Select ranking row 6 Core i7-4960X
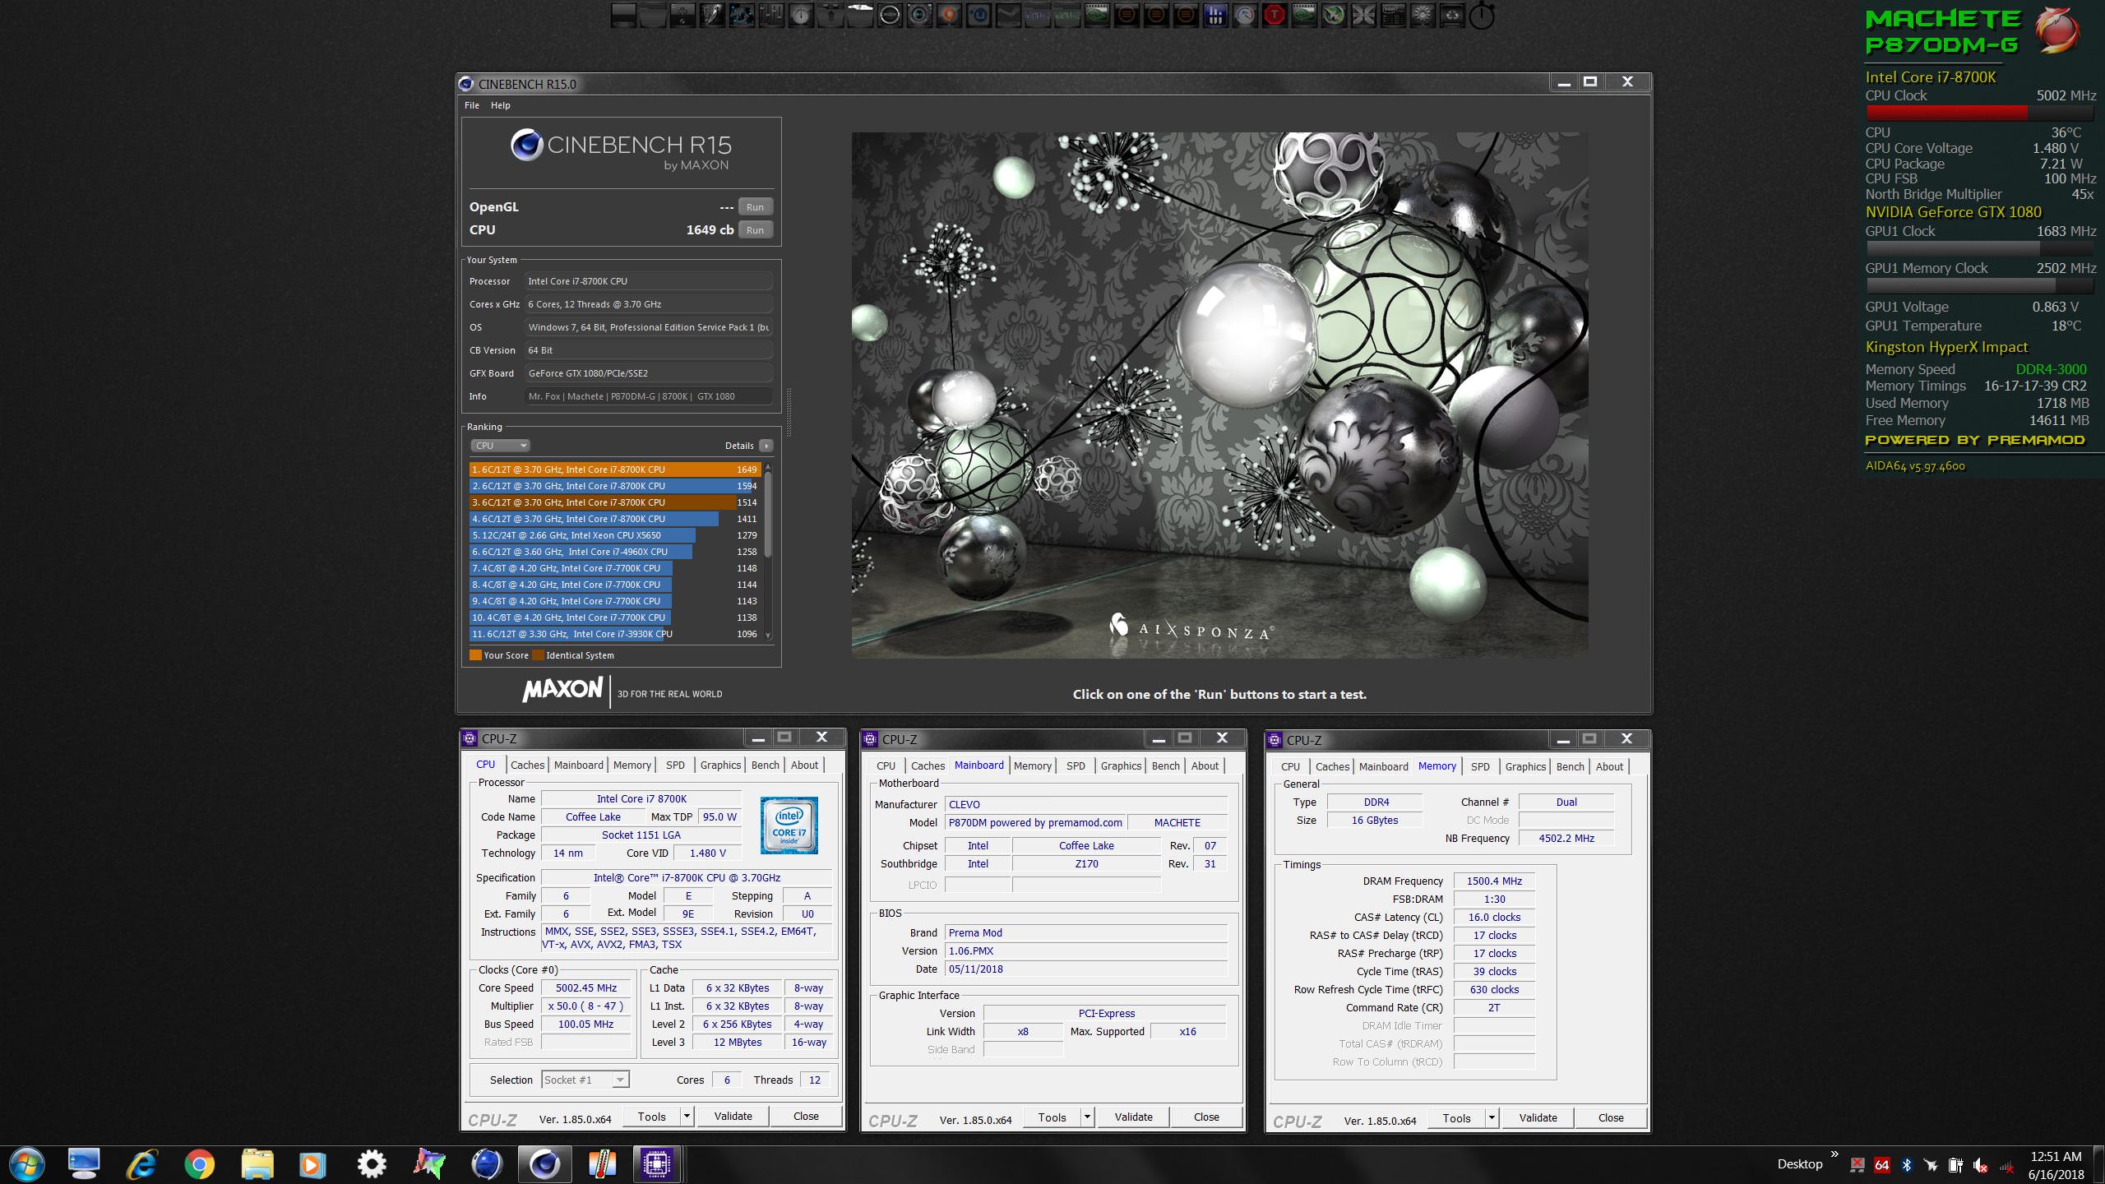The image size is (2105, 1184). coord(613,552)
